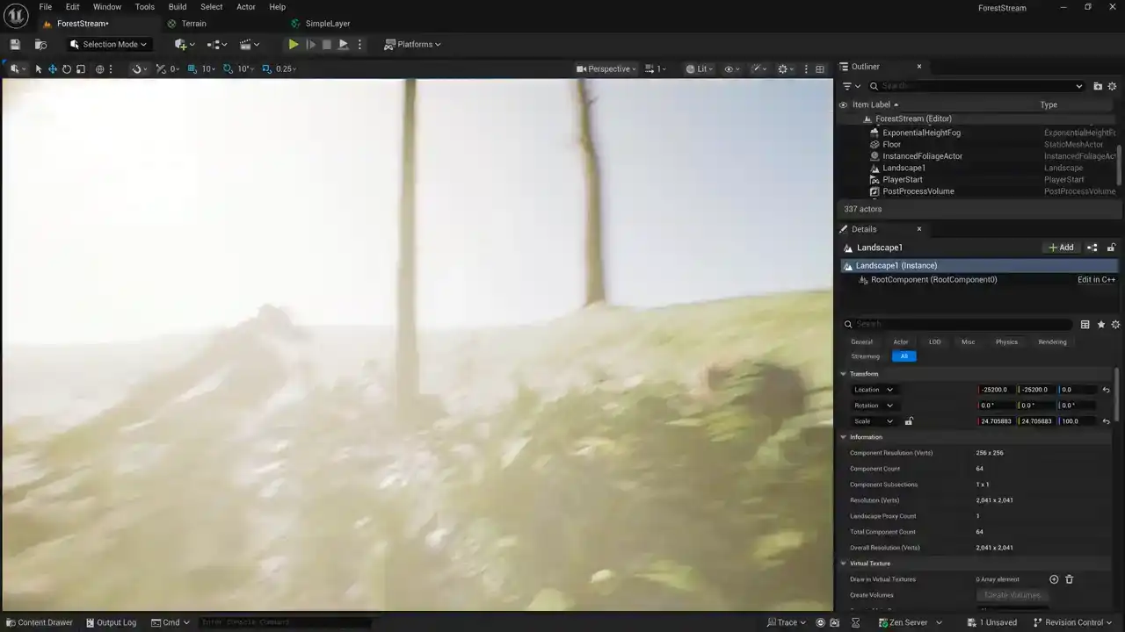Open the Browse content icon
The image size is (1125, 632).
coord(40,45)
